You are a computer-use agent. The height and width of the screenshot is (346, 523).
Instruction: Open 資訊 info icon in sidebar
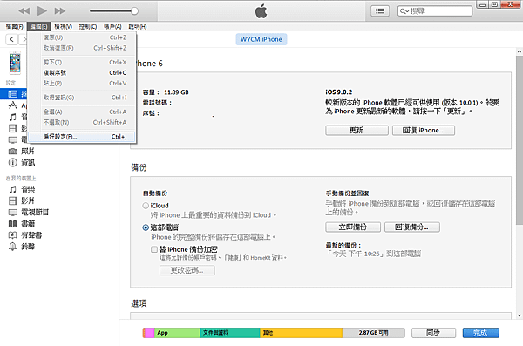(13, 162)
